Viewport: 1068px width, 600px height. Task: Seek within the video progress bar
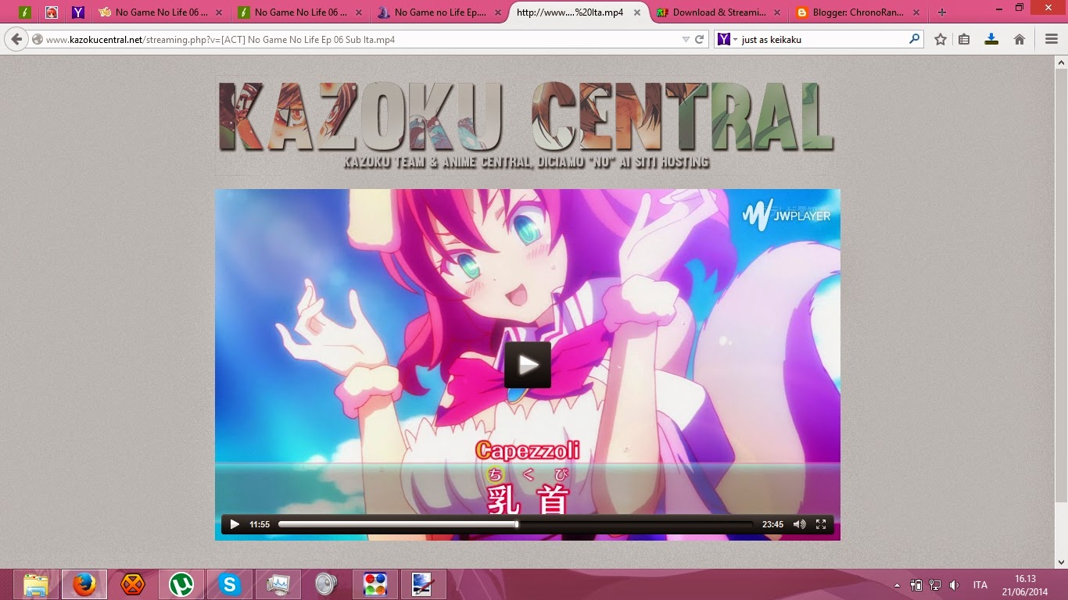click(x=515, y=524)
